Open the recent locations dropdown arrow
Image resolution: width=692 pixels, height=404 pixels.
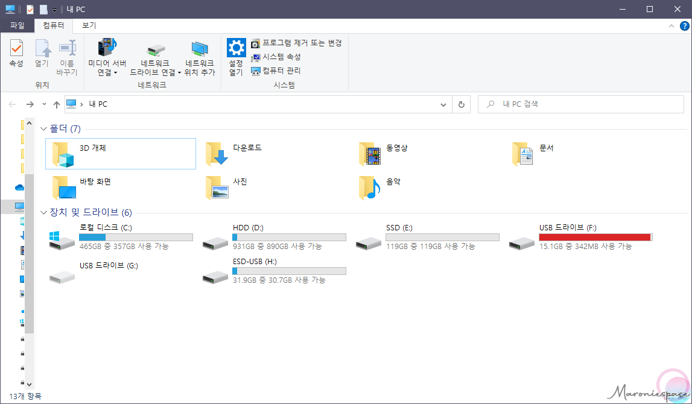pos(44,104)
